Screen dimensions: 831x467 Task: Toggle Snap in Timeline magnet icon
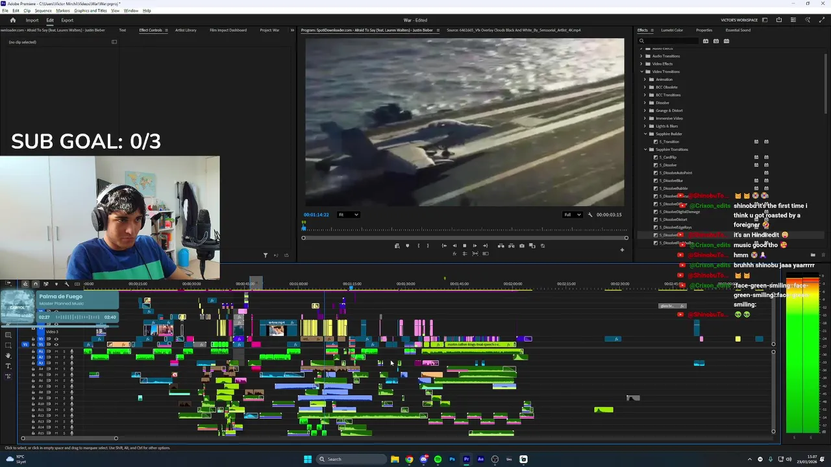point(36,283)
